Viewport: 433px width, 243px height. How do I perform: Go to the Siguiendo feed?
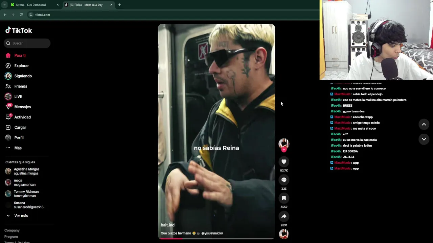pos(19,76)
